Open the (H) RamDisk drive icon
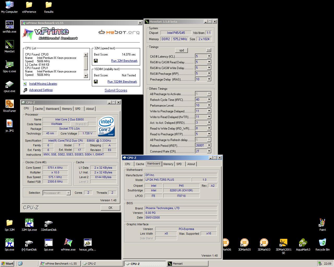 (29, 245)
